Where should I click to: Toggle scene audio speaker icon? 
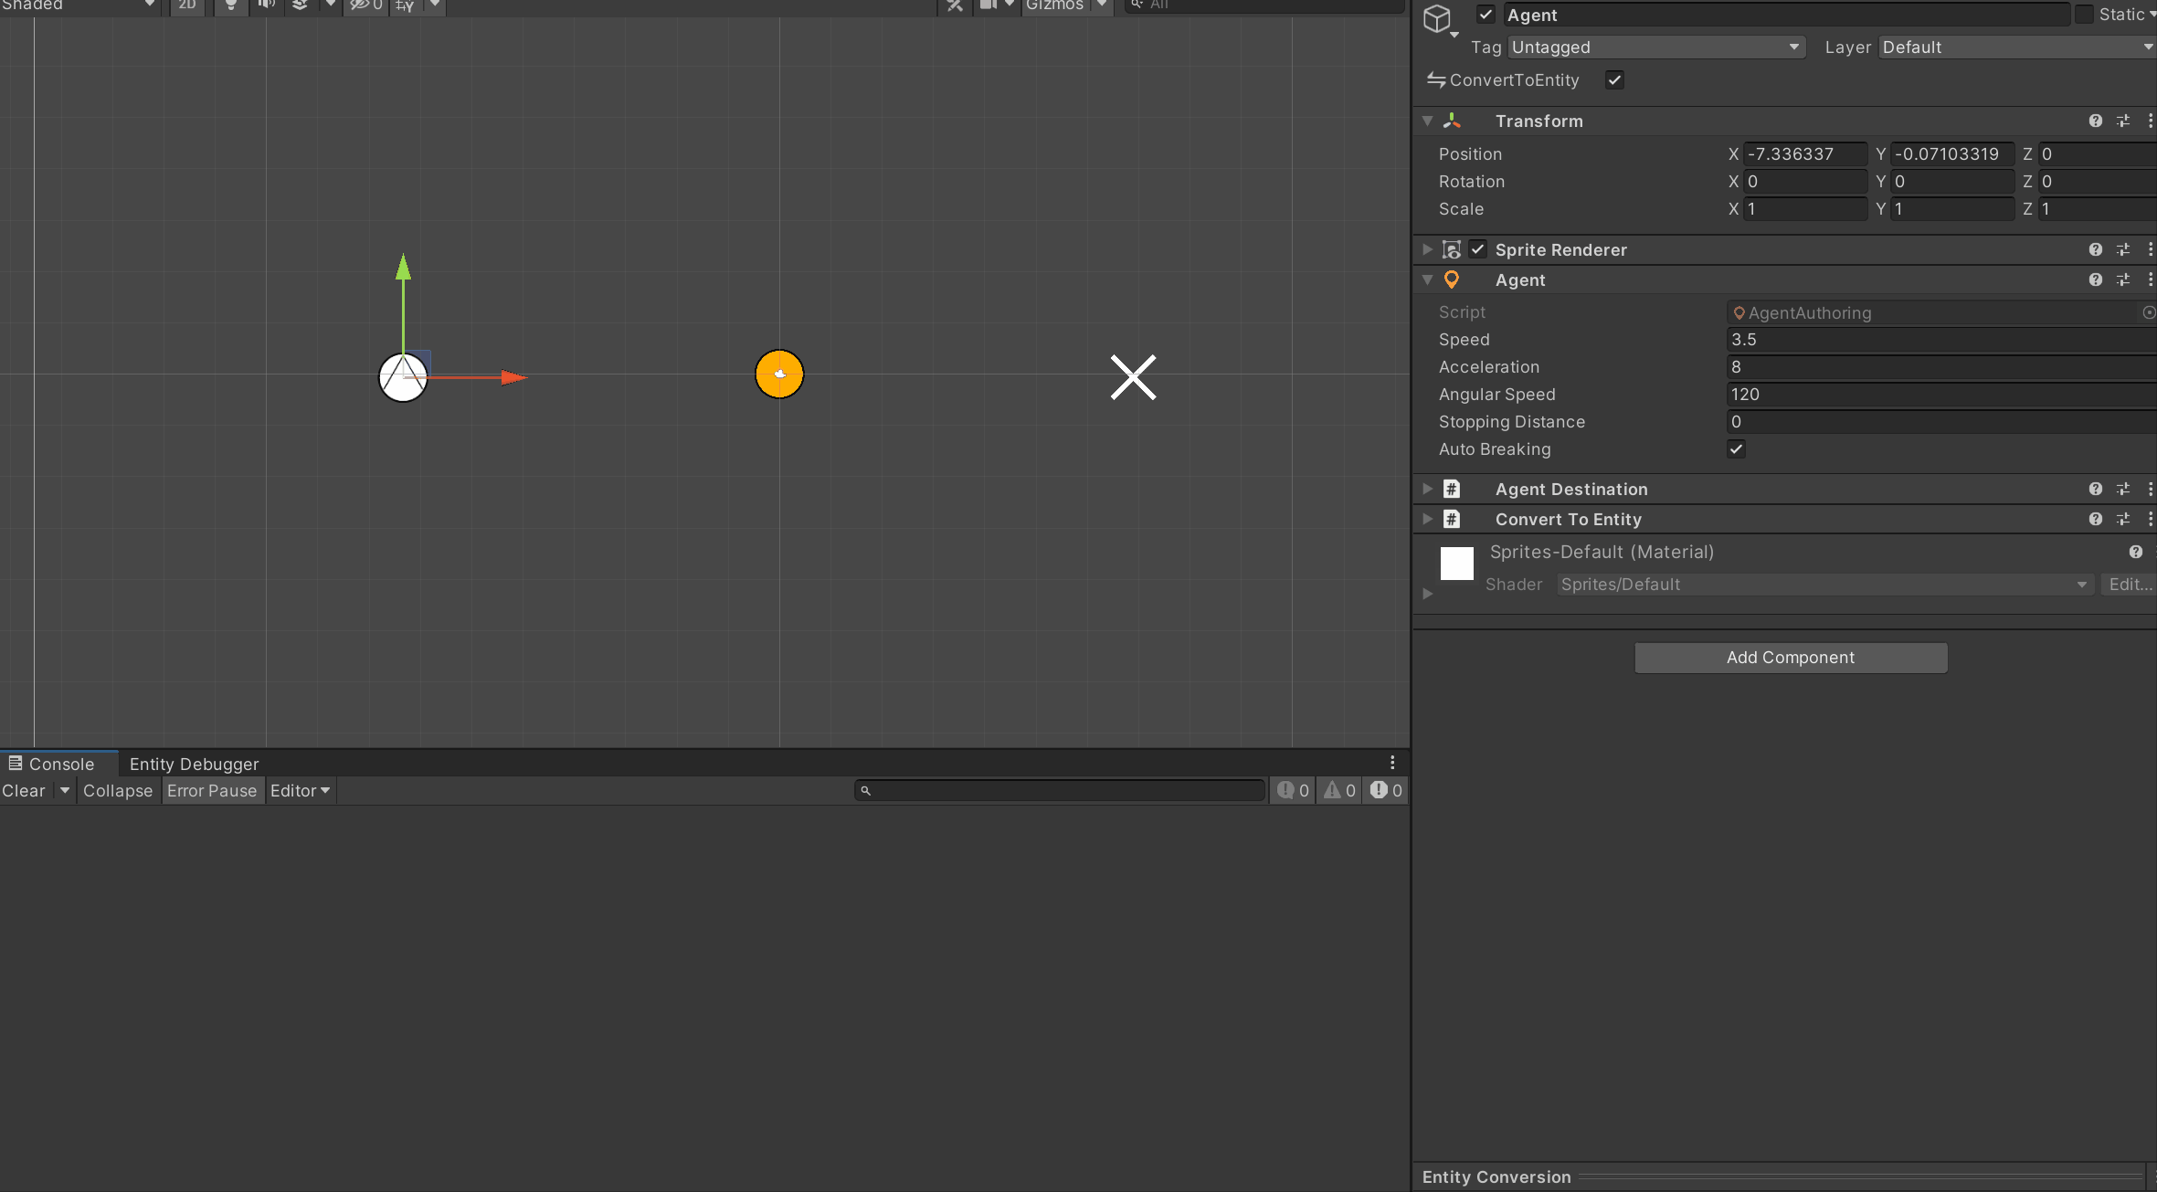(266, 5)
